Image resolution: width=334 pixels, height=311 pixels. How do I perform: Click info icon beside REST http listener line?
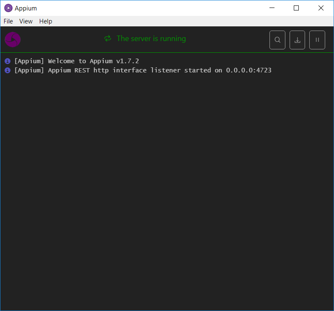[8, 70]
